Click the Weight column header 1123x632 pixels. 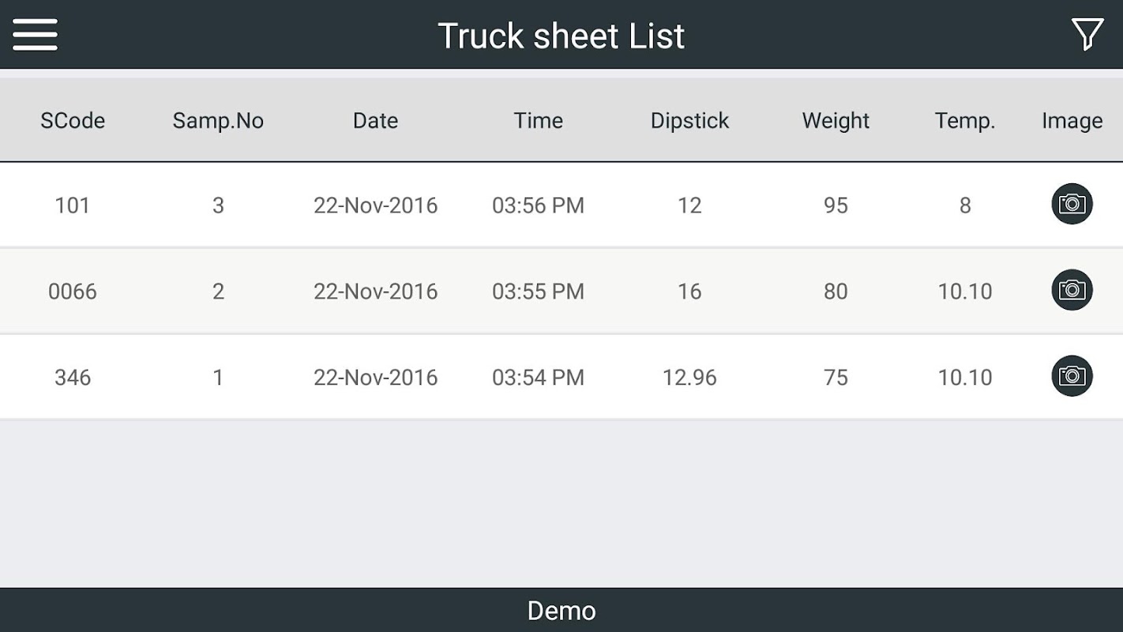click(x=836, y=121)
